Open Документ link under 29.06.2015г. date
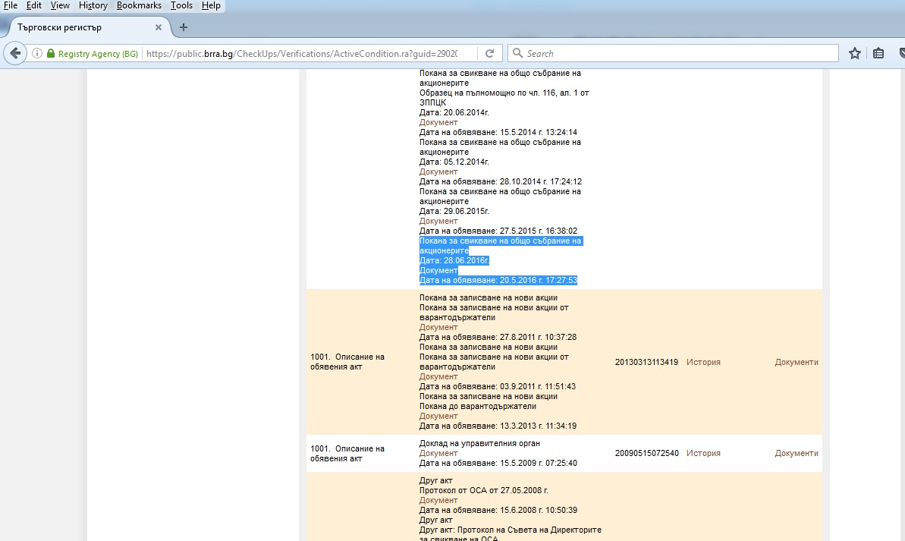The image size is (905, 541). pos(438,221)
